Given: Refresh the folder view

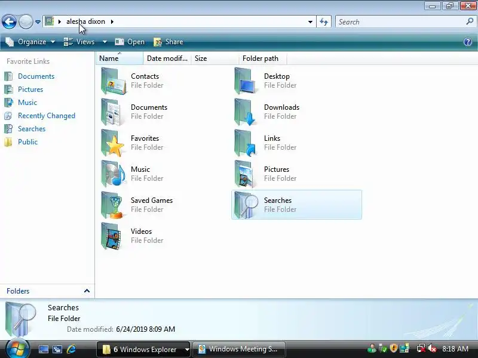Looking at the screenshot, I should (324, 22).
